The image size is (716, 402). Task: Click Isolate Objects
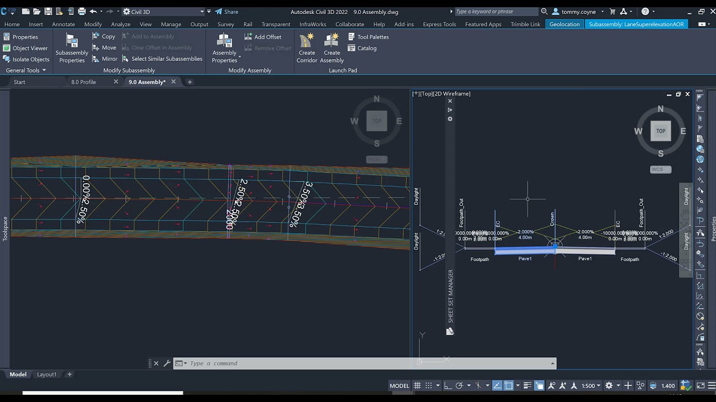[x=26, y=59]
